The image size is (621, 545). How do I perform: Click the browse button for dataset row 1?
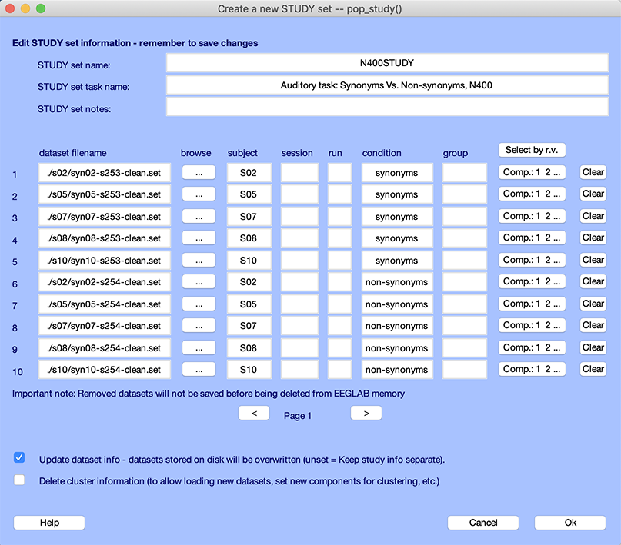point(199,173)
